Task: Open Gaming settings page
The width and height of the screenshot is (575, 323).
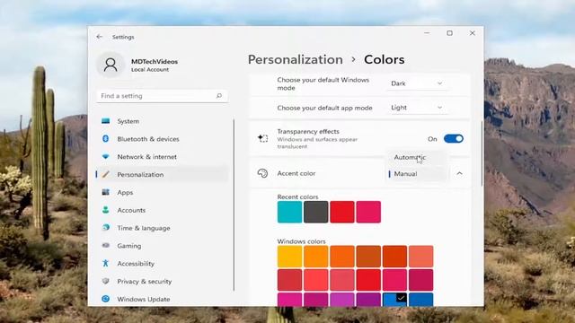Action: tap(162, 246)
